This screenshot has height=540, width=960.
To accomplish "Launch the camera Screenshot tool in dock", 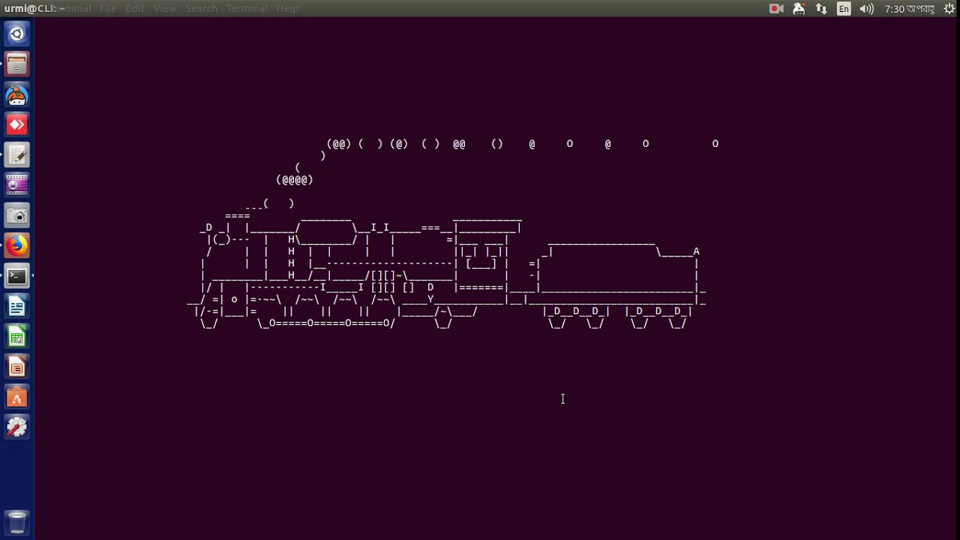I will tap(16, 216).
